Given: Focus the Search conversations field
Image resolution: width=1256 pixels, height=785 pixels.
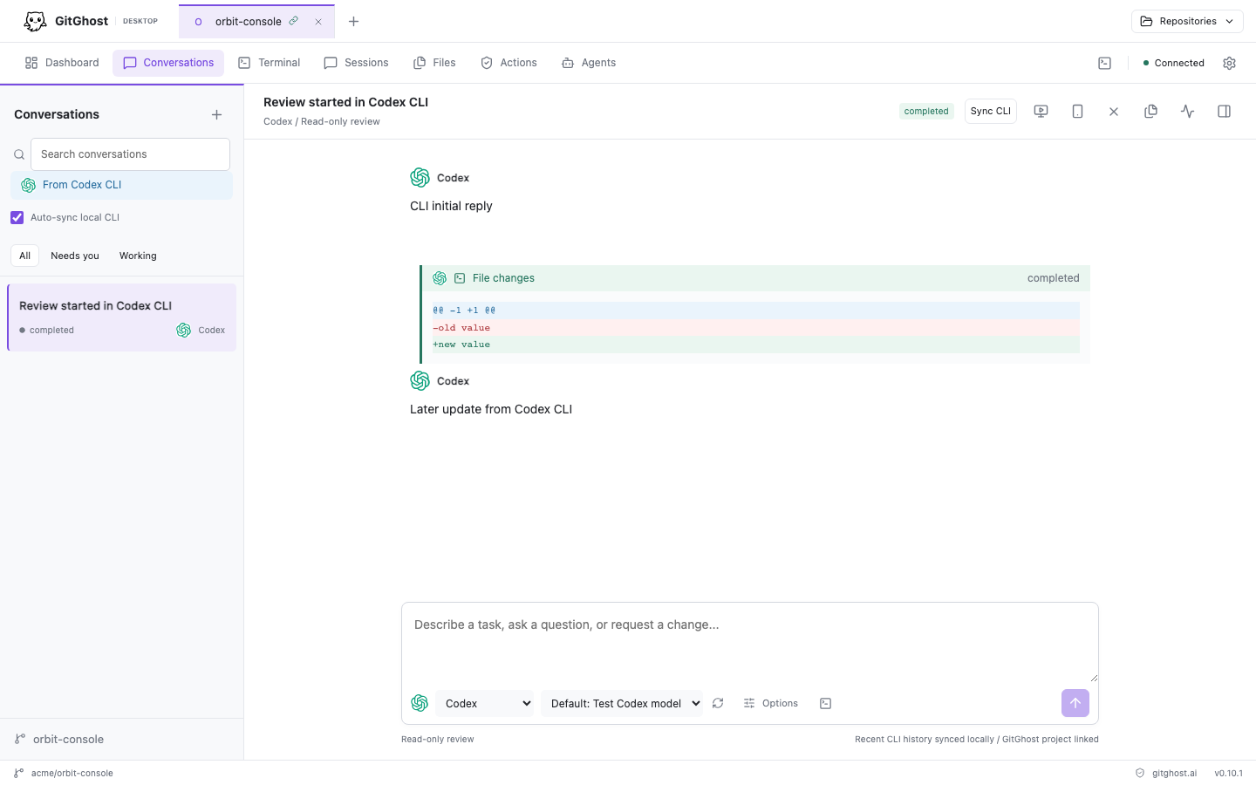Looking at the screenshot, I should (x=130, y=154).
